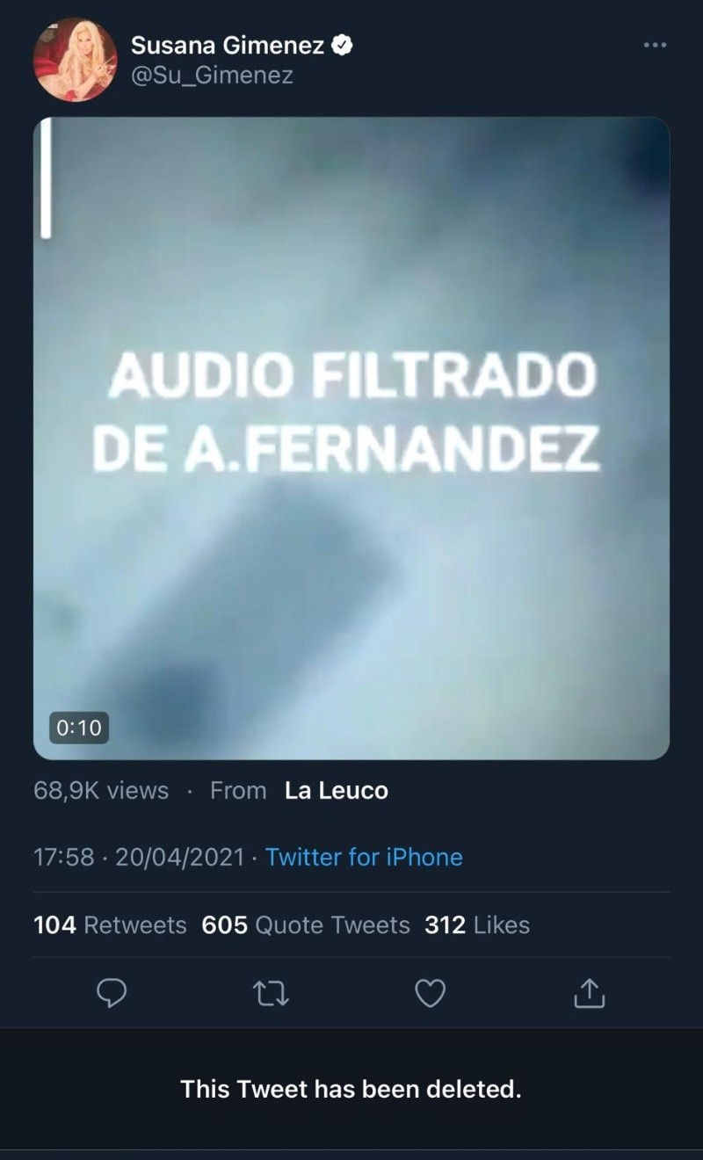Viewport: 703px width, 1160px height.
Task: Open La Leuco source link
Action: tap(337, 791)
